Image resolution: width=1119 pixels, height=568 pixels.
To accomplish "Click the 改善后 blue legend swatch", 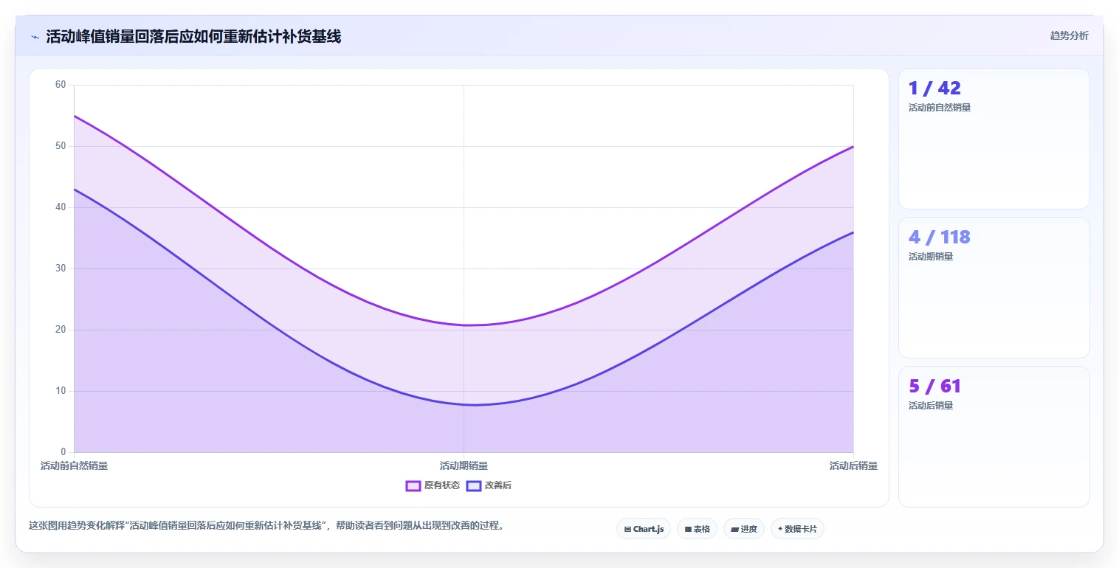I will click(474, 485).
